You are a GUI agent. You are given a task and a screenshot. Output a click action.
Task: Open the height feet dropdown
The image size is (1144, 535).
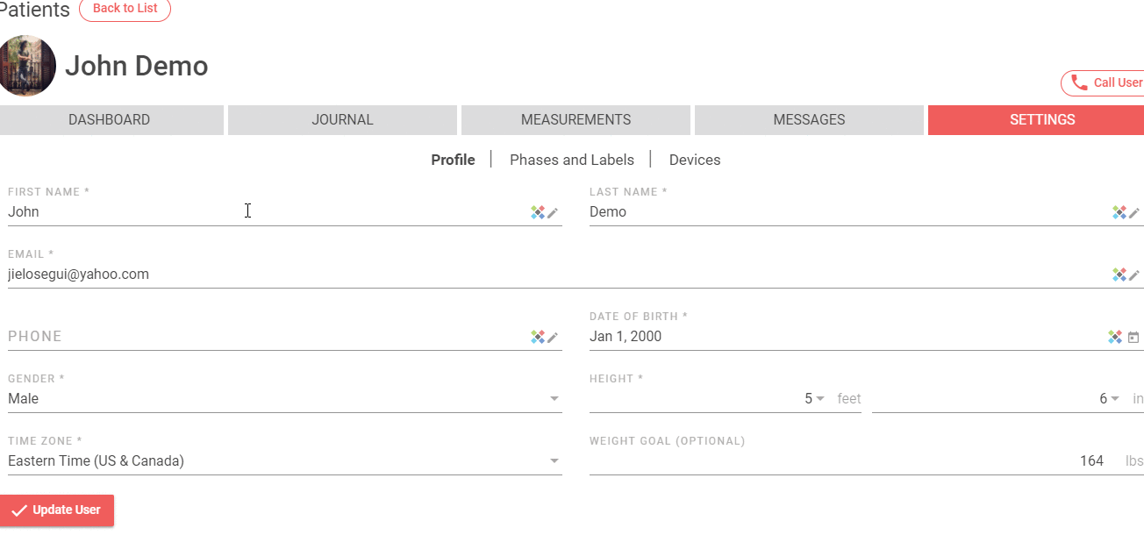pos(819,399)
